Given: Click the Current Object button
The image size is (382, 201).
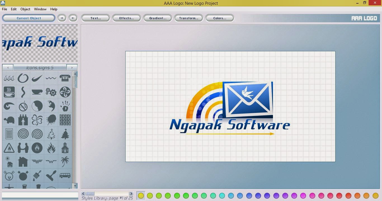Looking at the screenshot, I should tap(29, 18).
